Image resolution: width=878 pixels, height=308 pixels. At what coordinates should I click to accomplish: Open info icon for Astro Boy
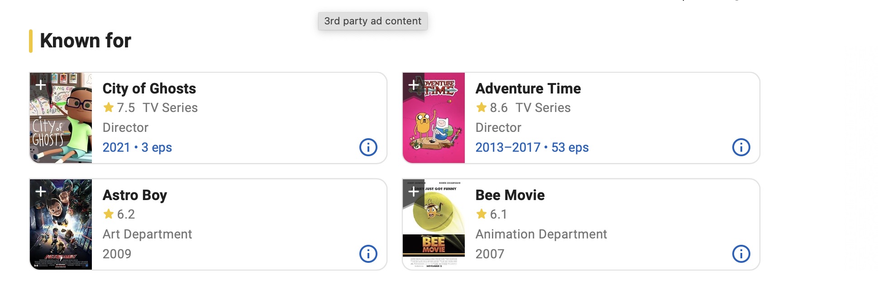(368, 254)
